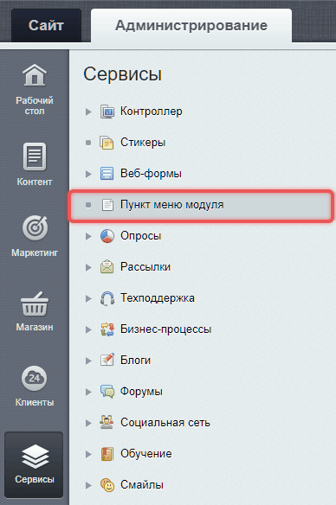Expand the Форумы tree node arrow
The height and width of the screenshot is (505, 336).
88,392
